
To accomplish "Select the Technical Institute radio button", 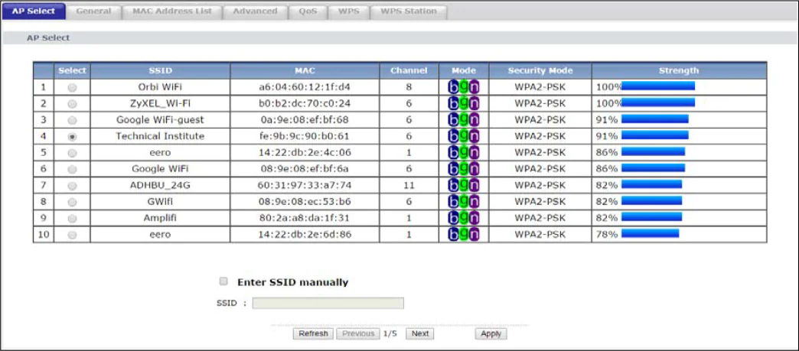I will 72,136.
